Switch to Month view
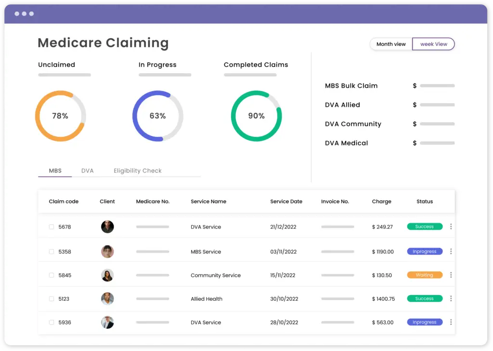 point(391,44)
